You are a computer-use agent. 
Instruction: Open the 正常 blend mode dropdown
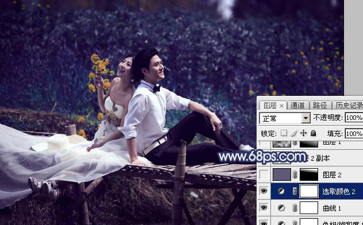click(x=285, y=118)
